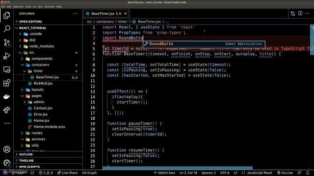Open Run and Debug view icon
This screenshot has height=176, width=314.
pos(6,56)
